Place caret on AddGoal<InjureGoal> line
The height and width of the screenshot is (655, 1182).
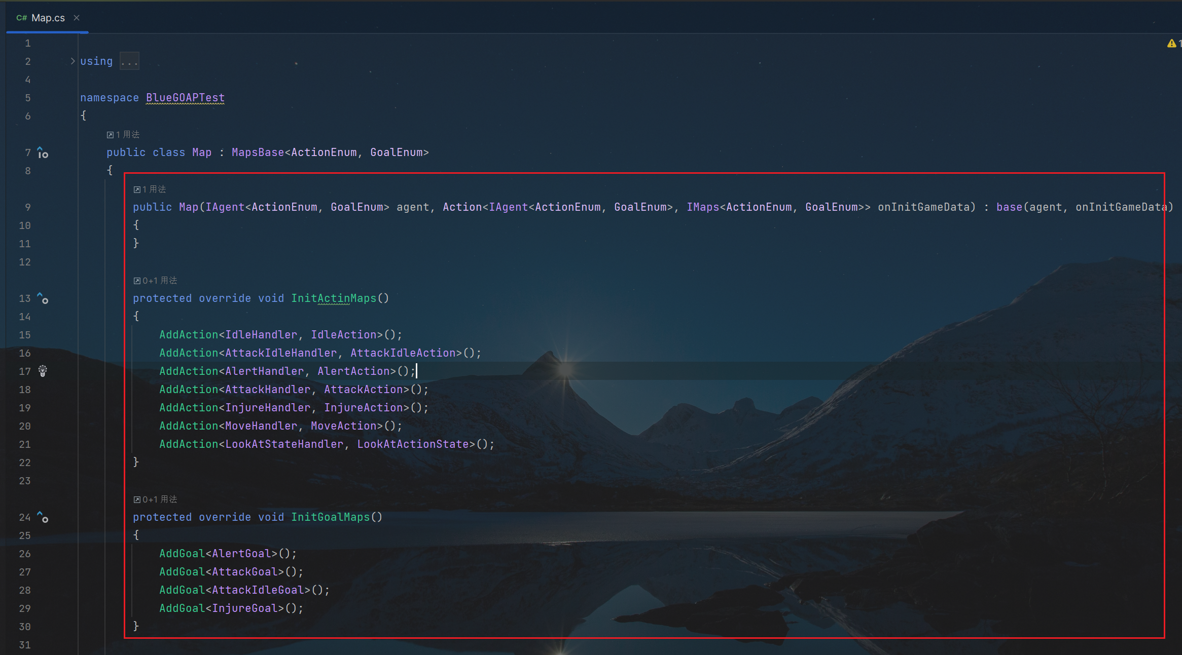coord(231,608)
